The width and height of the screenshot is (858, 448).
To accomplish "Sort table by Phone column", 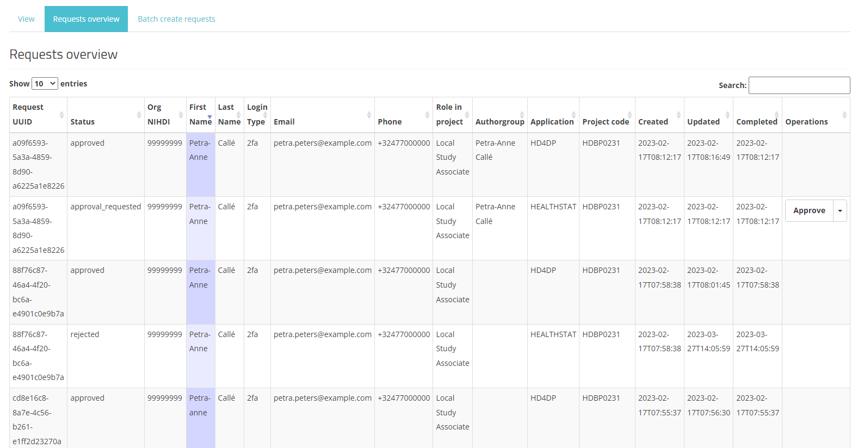I will 390,122.
